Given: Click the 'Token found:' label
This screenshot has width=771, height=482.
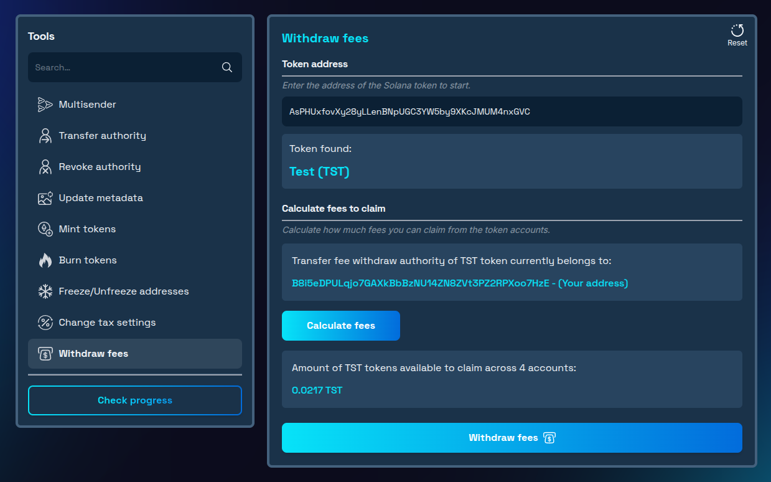Looking at the screenshot, I should 320,149.
